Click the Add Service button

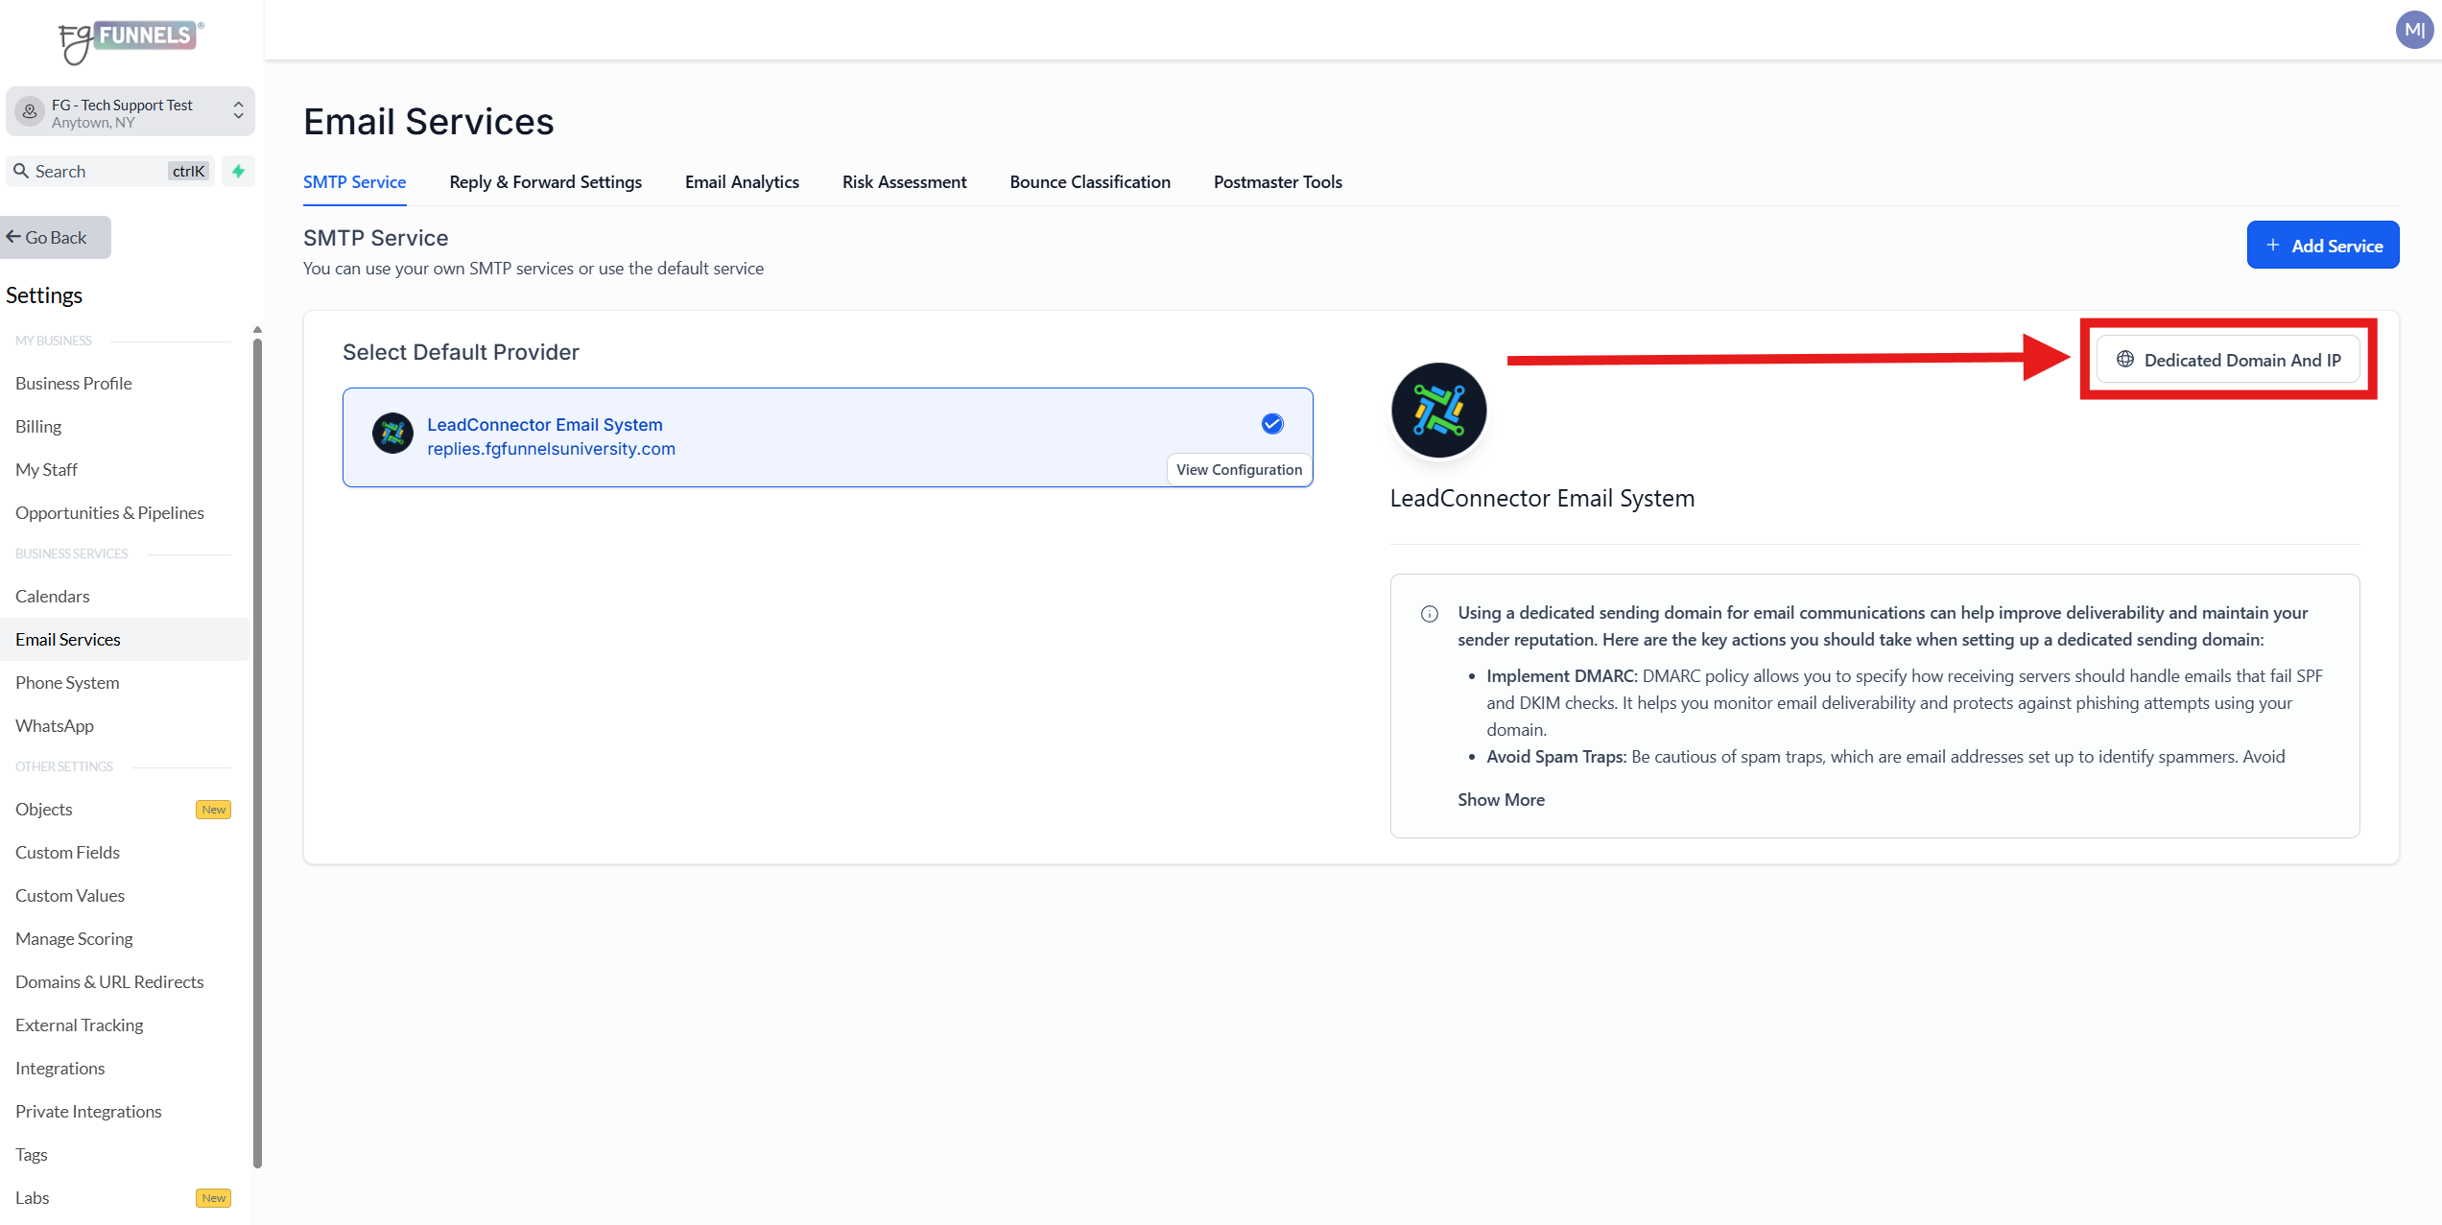(2322, 246)
